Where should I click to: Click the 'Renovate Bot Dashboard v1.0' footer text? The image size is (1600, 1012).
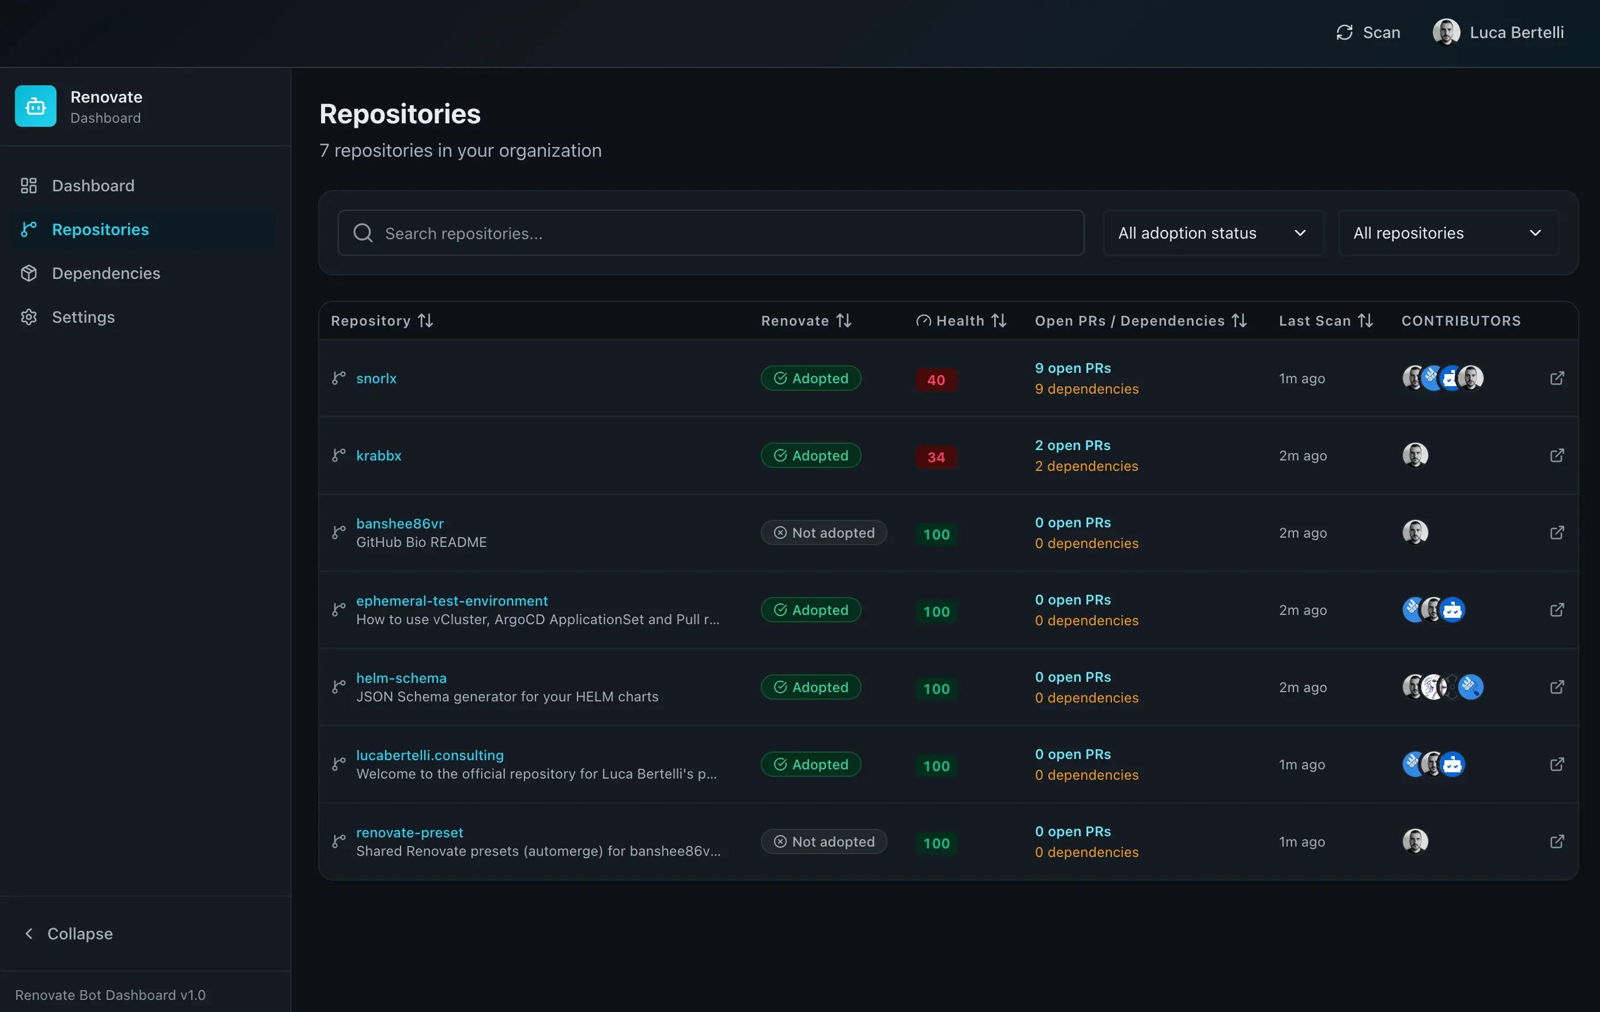(x=110, y=995)
